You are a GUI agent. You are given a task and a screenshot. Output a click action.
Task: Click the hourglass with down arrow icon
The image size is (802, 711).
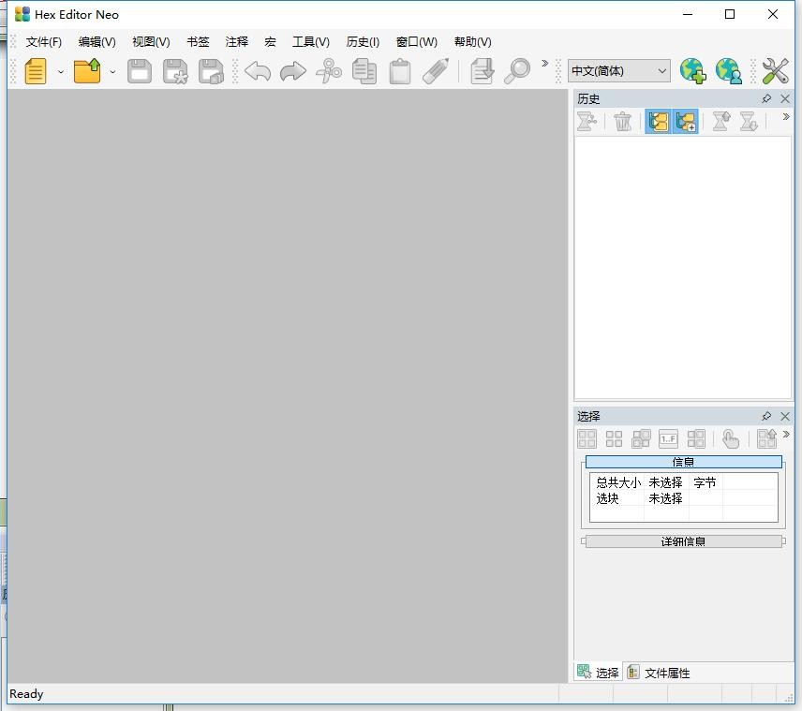coord(749,122)
